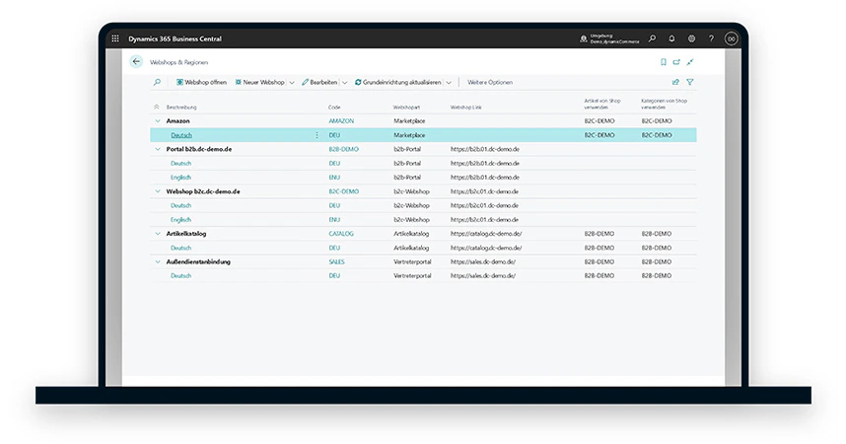The width and height of the screenshot is (846, 444).
Task: Open the B2C-DEMO code link
Action: click(344, 191)
